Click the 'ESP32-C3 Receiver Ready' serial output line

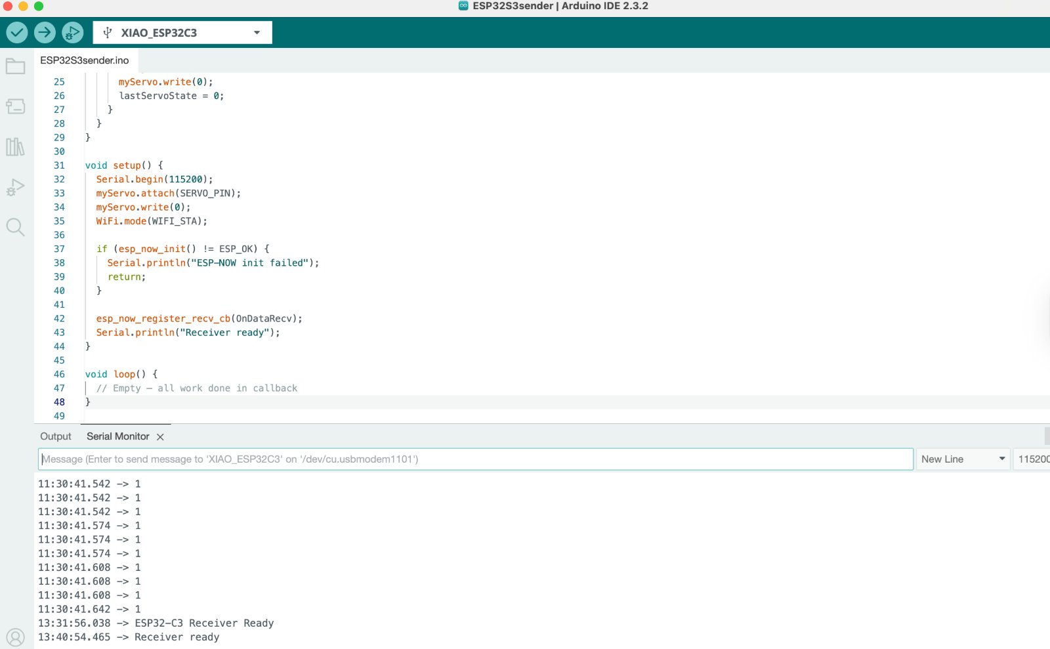coord(156,623)
